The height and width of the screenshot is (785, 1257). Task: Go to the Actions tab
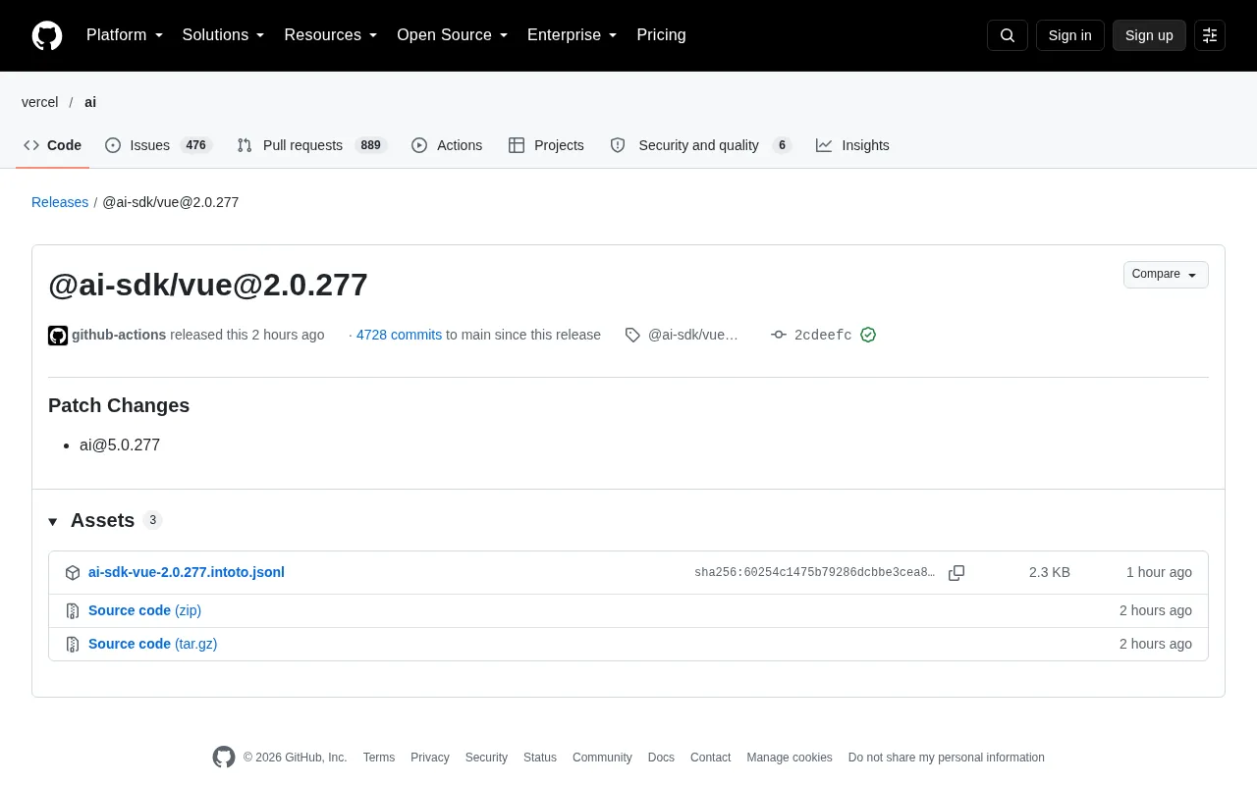tap(447, 145)
